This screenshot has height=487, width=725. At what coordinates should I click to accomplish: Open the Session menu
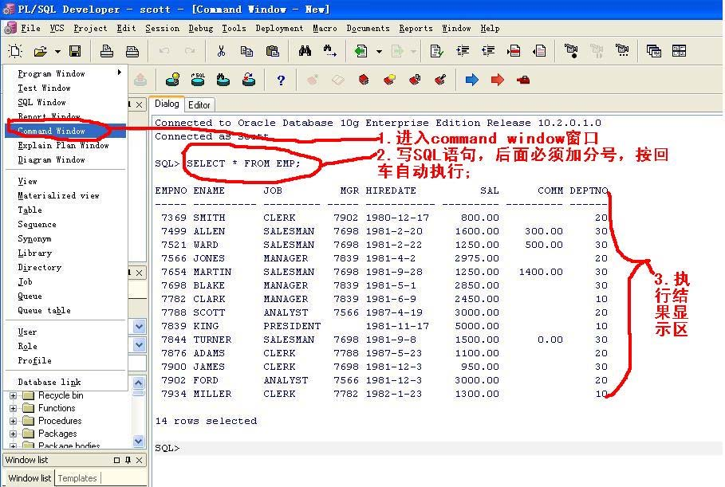162,28
